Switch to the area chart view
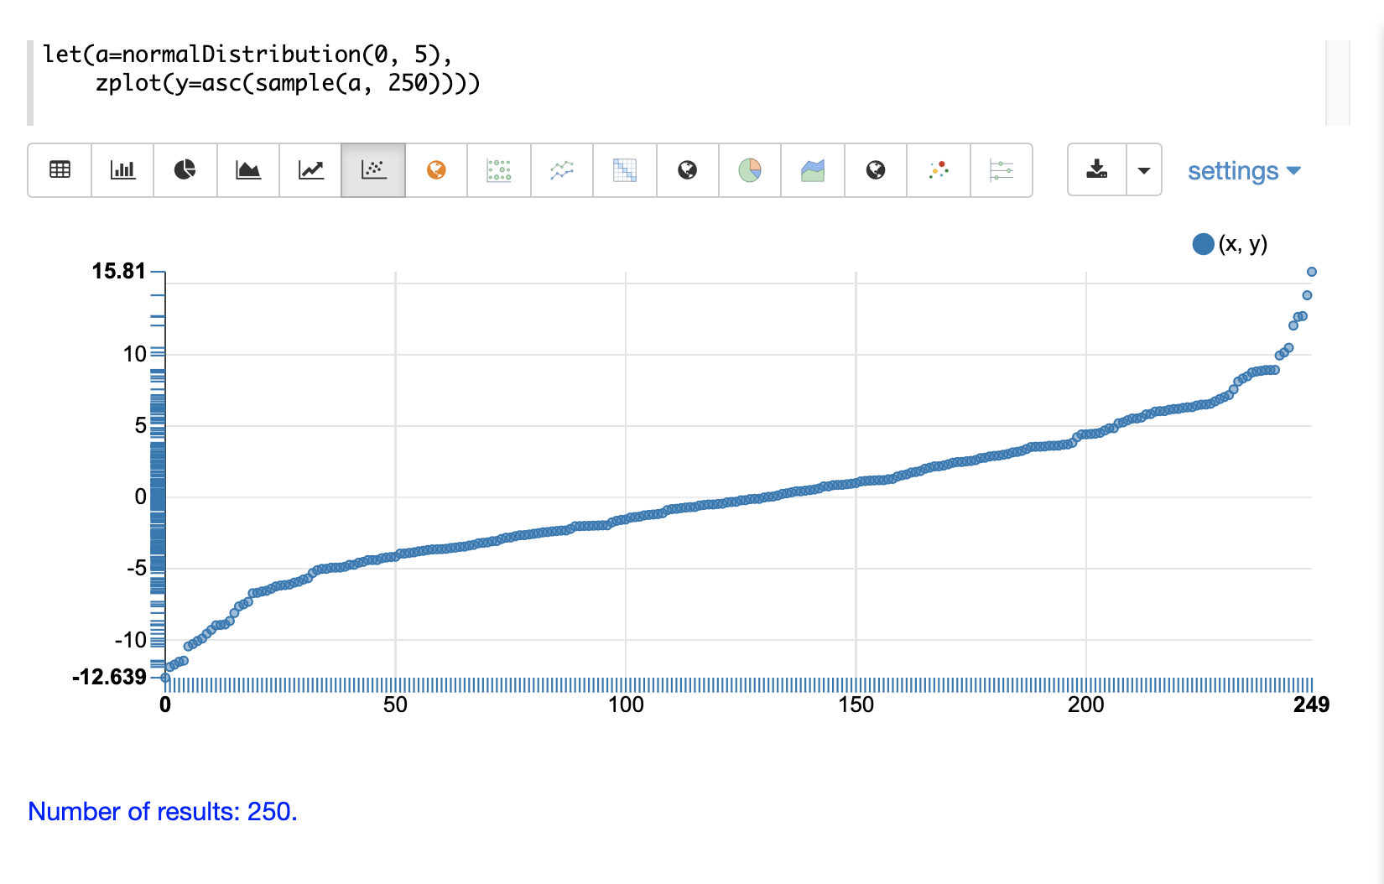This screenshot has height=884, width=1384. (248, 170)
